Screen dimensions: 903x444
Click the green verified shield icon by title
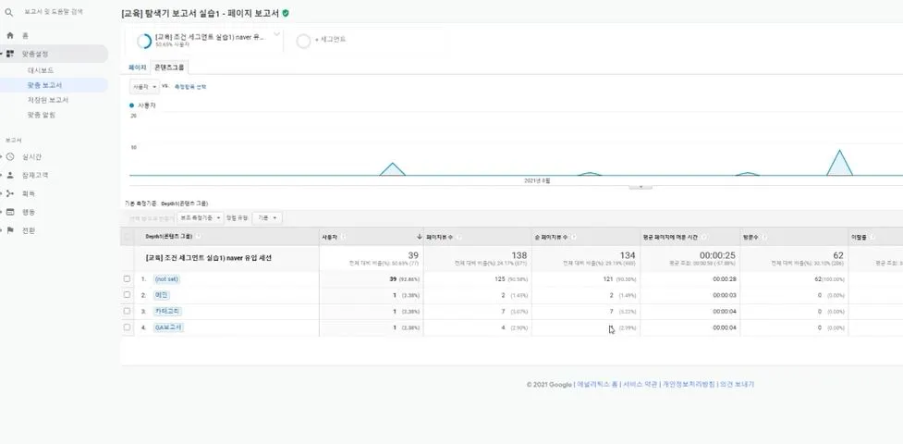[286, 13]
